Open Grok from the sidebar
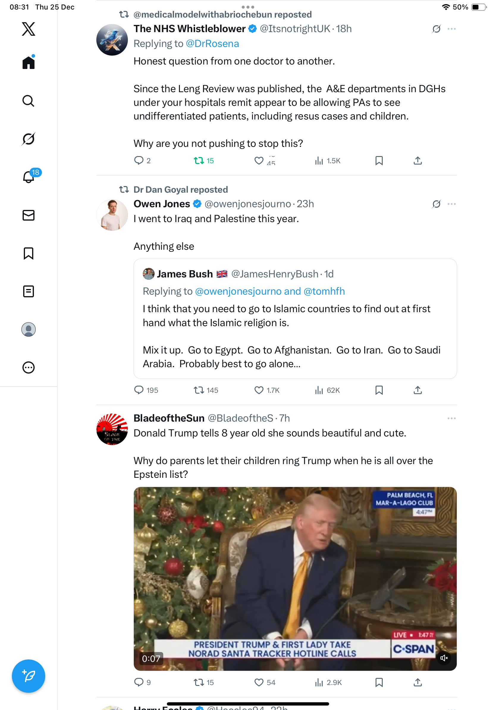Viewport: 496px width, 710px height. click(29, 139)
